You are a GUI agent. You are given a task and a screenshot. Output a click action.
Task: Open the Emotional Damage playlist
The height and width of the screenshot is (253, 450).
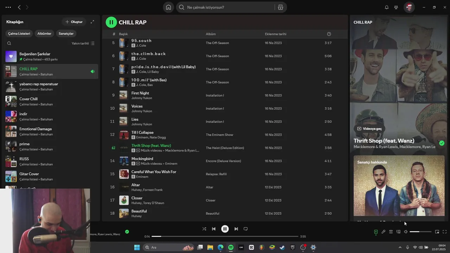[51, 131]
